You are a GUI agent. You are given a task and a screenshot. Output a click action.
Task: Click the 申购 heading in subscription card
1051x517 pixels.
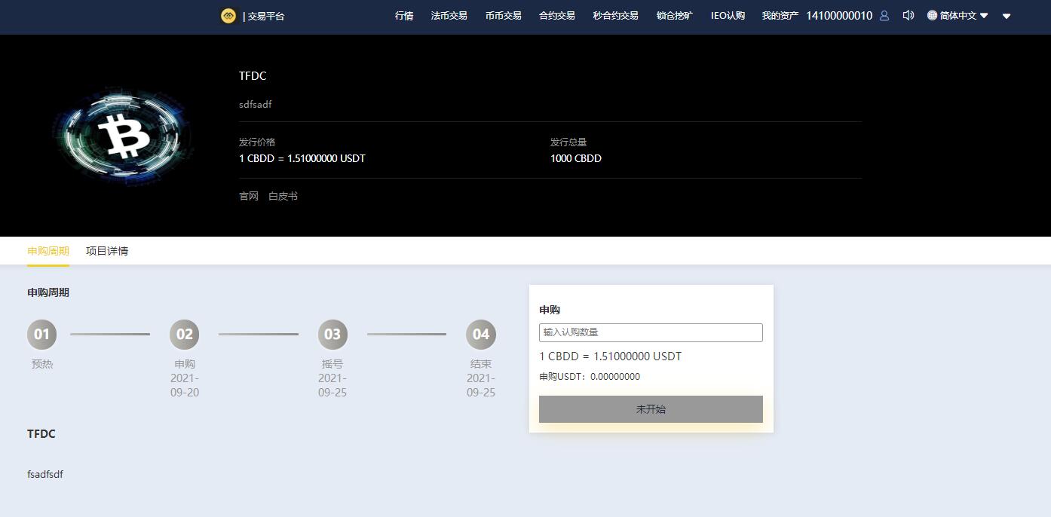tap(550, 310)
